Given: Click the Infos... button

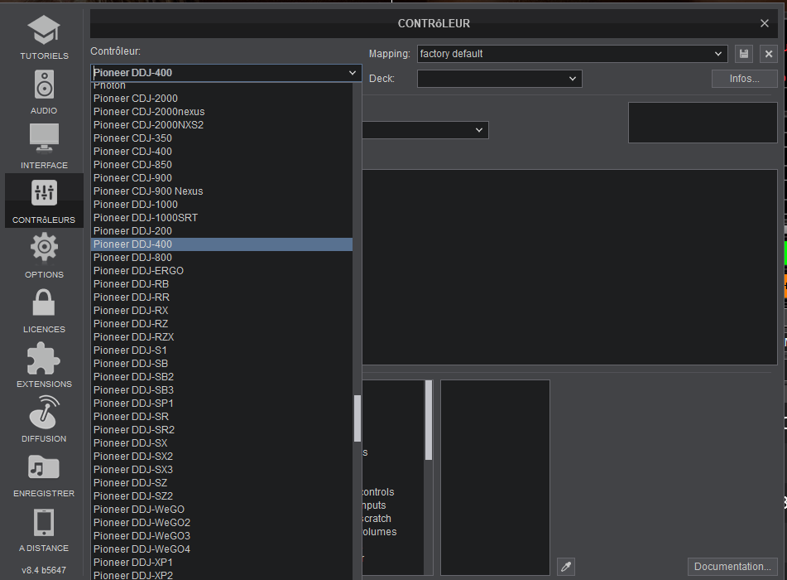Looking at the screenshot, I should pyautogui.click(x=744, y=79).
